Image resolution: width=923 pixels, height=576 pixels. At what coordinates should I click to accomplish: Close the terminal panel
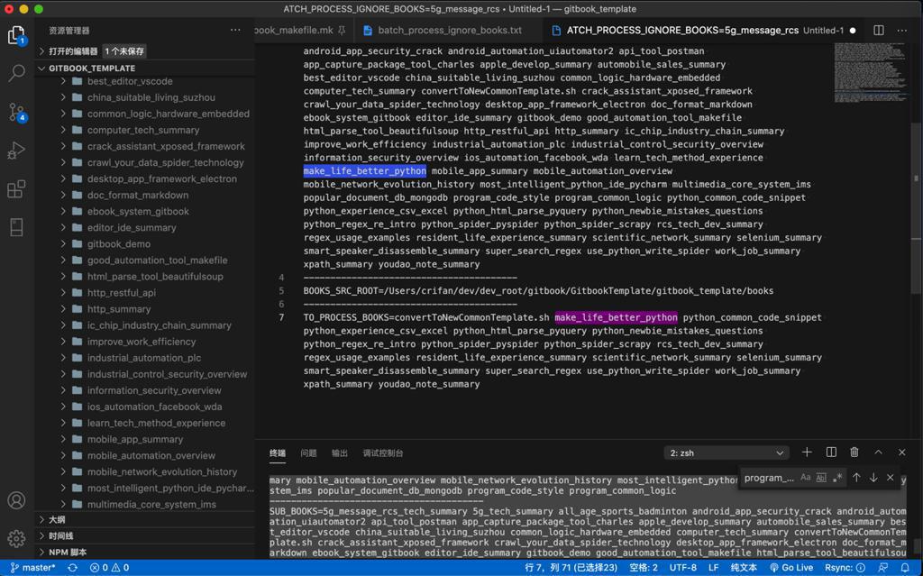[901, 453]
